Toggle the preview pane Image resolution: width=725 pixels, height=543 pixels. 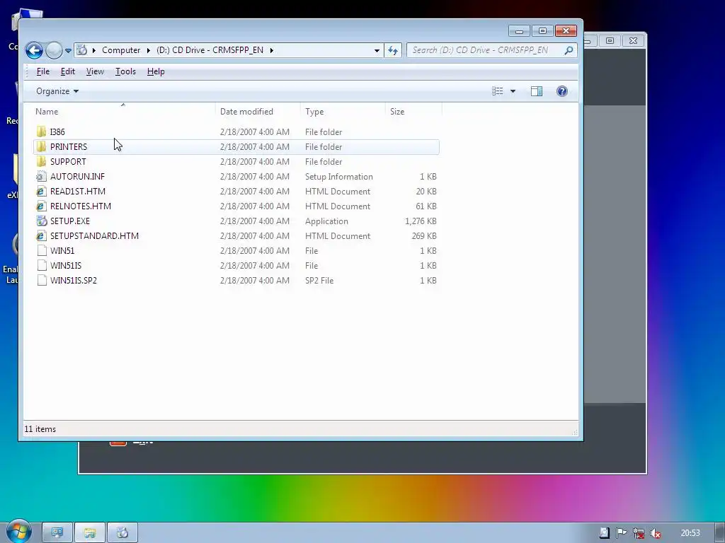(537, 91)
